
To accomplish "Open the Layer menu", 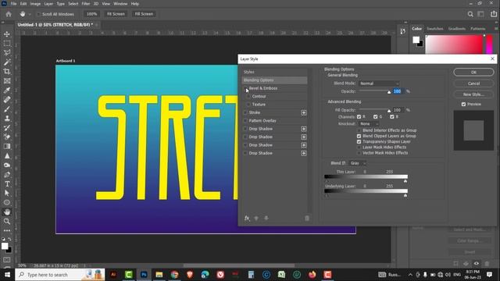I will pos(48,4).
